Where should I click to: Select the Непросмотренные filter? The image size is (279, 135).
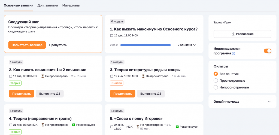click(216, 87)
